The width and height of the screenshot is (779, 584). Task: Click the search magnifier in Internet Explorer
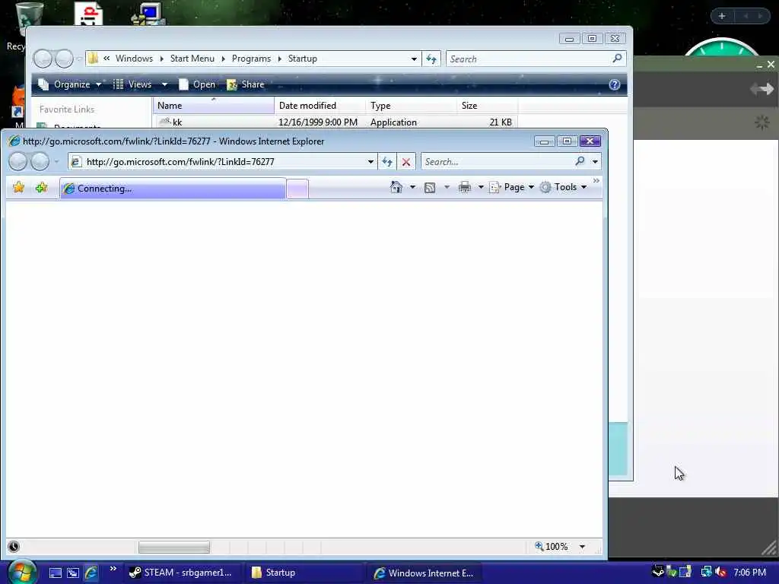[x=579, y=161]
